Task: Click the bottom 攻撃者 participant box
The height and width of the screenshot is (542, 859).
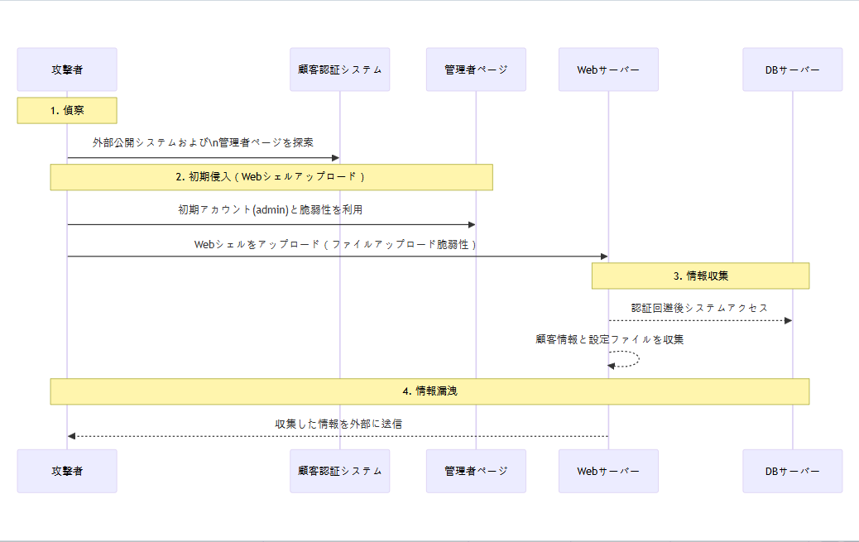Action: coord(67,472)
